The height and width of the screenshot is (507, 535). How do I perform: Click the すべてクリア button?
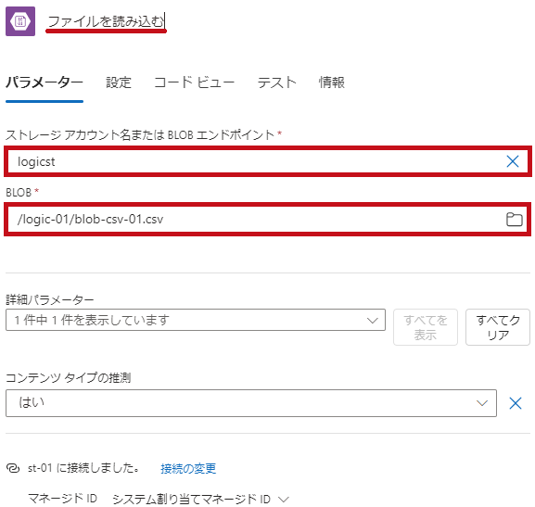point(498,327)
